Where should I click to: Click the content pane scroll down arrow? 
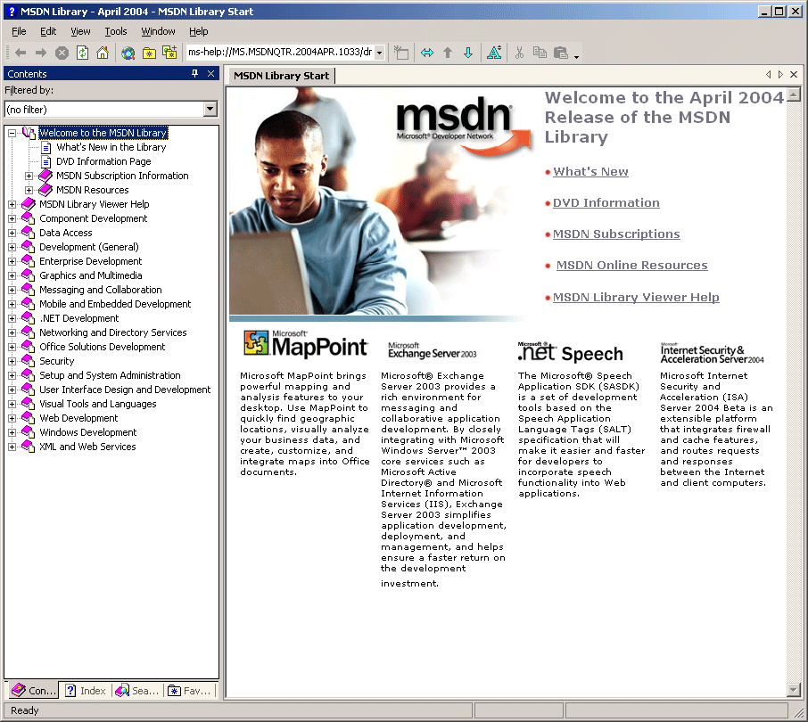[794, 690]
